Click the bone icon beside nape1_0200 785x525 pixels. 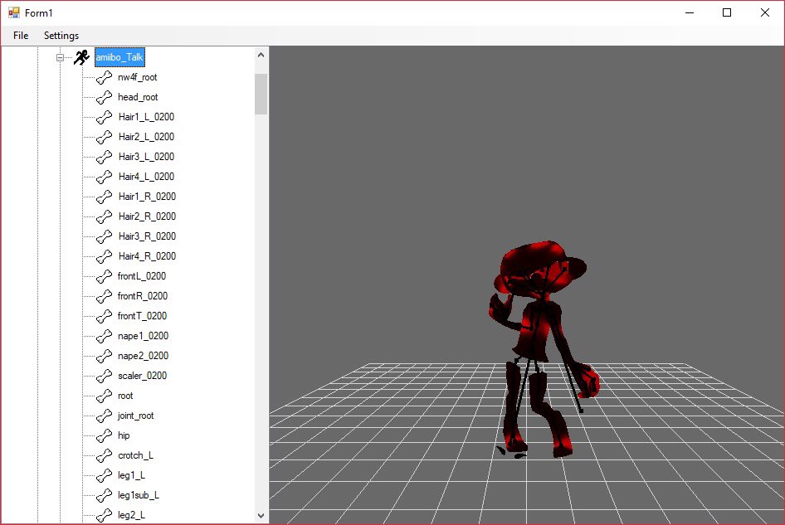click(104, 337)
